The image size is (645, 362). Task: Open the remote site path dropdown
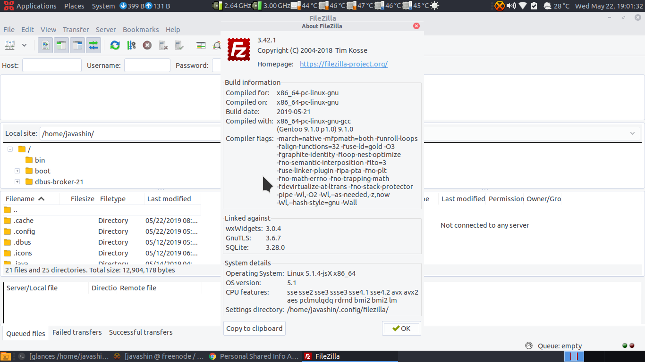[632, 133]
